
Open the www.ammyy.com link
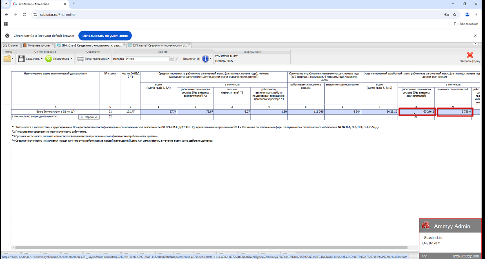click(467, 256)
